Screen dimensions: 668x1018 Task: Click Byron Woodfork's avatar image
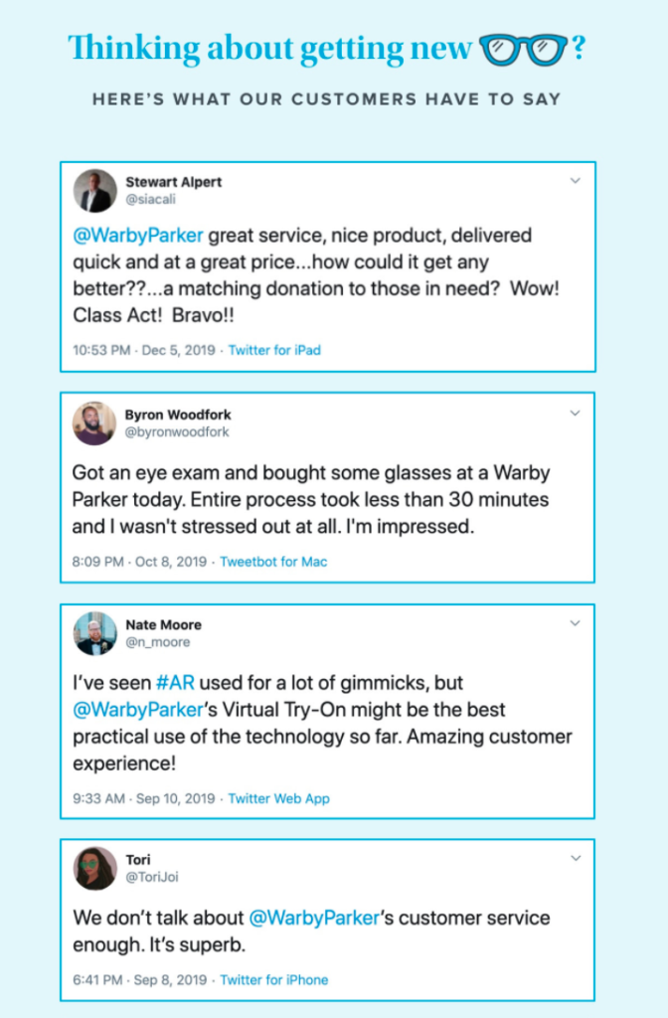click(x=95, y=422)
